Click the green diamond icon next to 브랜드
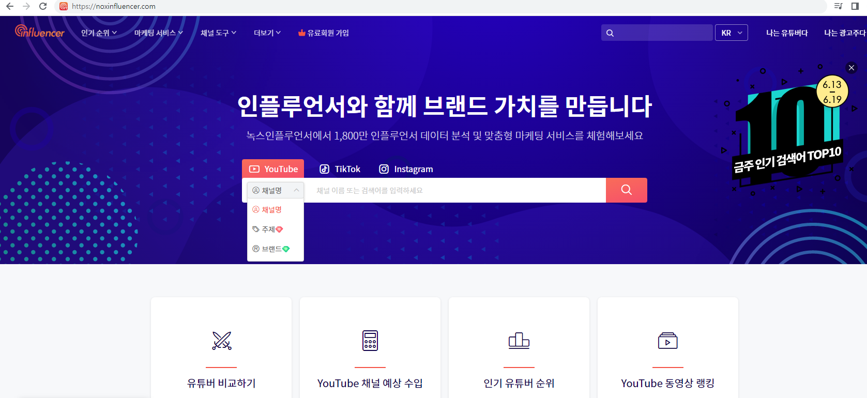Viewport: 867px width, 398px height. pos(286,249)
